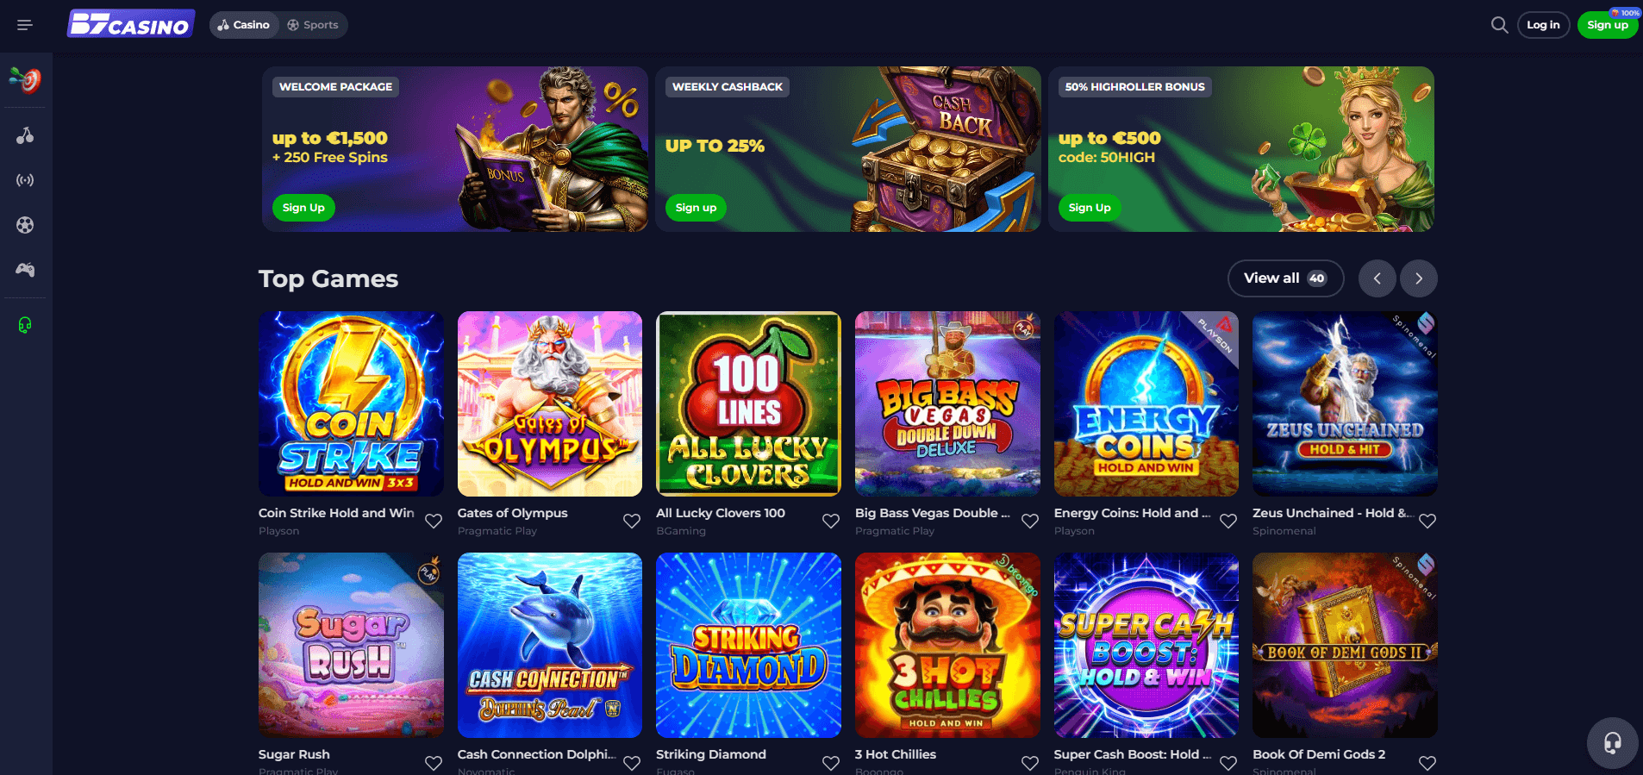This screenshot has width=1643, height=775.
Task: Favorite Coin Strike Hold and Win heart
Action: [x=434, y=521]
